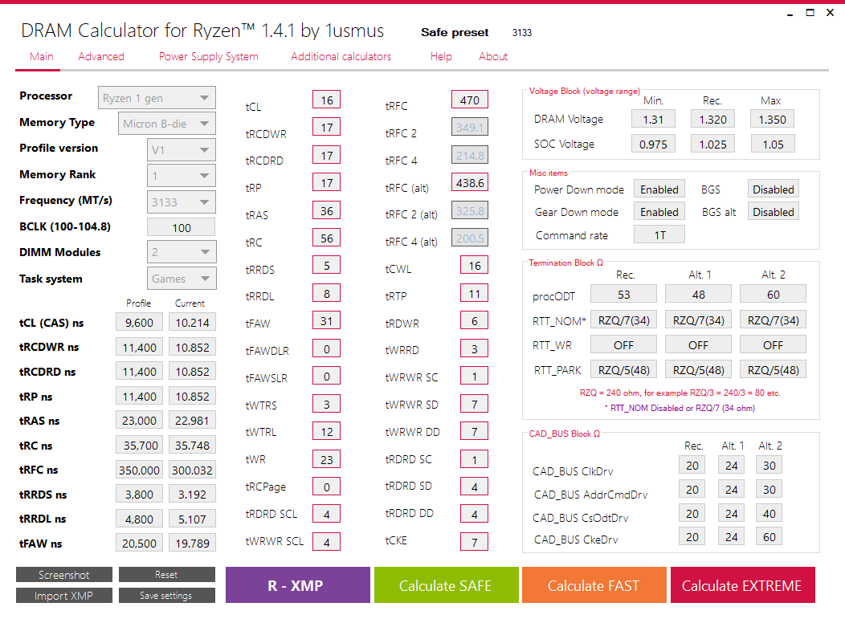Select the tRTP value field showing 11
This screenshot has width=845, height=619.
coord(474,294)
